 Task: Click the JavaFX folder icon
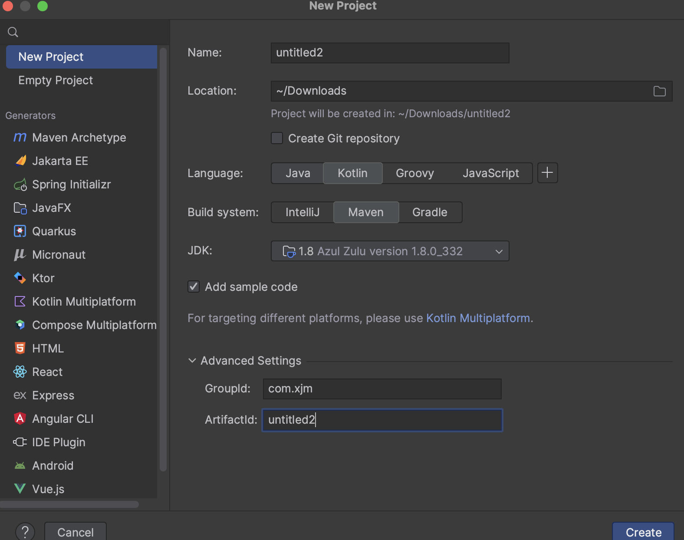[x=20, y=208]
